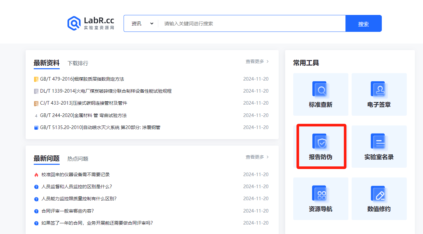Click question icon beside 人员监督和人员监控
The height and width of the screenshot is (234, 423).
[x=36, y=187]
